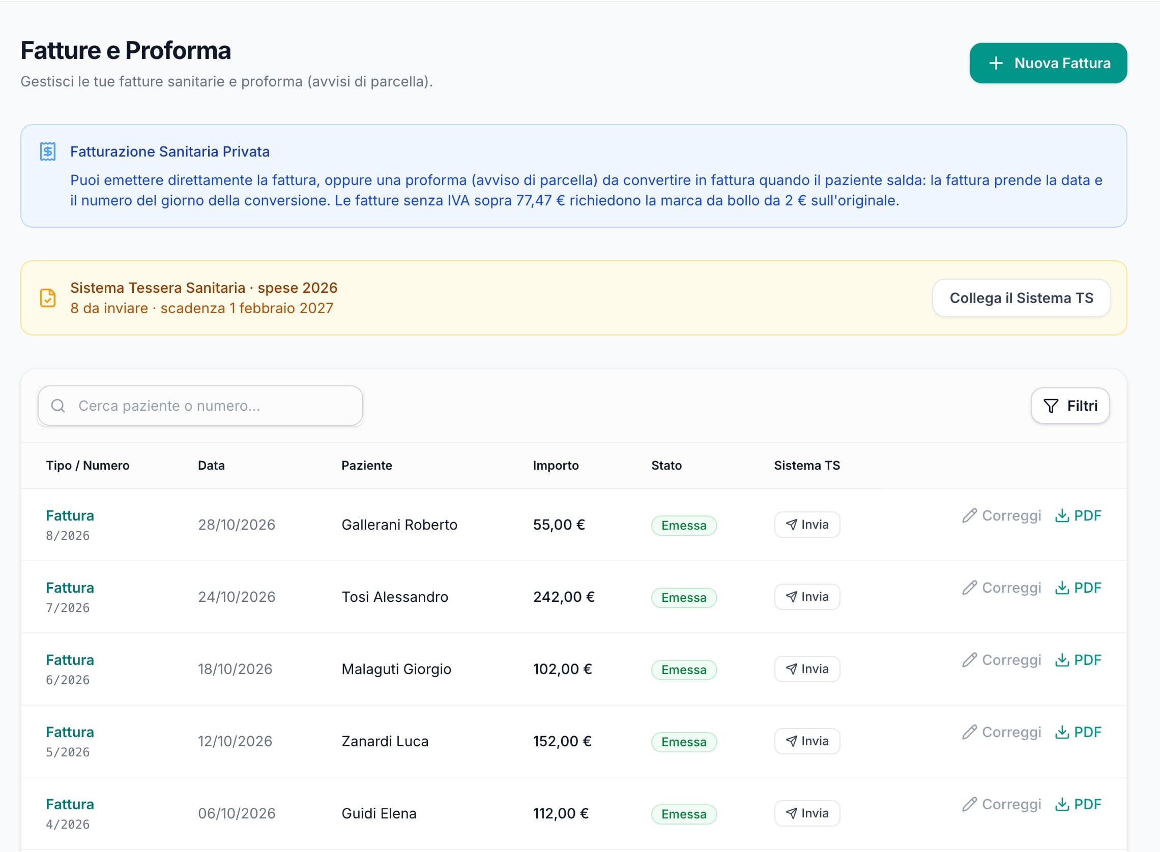Open Fattura 8/2026 link
Image resolution: width=1160 pixels, height=852 pixels.
coord(70,516)
